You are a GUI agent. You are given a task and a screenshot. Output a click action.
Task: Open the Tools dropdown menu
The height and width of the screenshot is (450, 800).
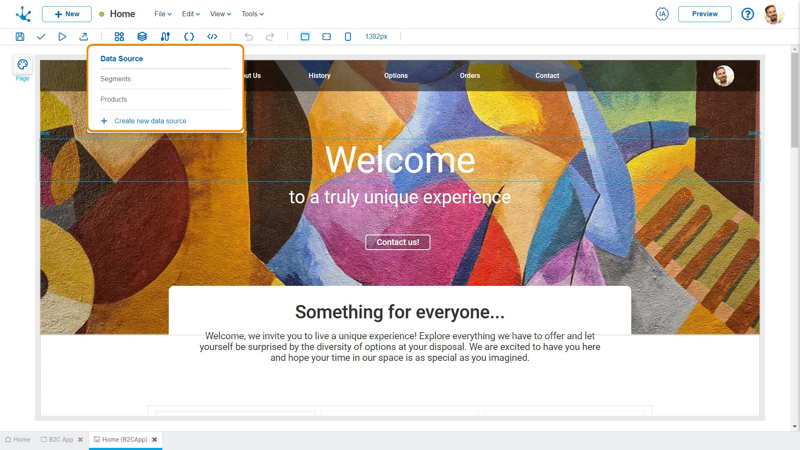click(x=252, y=14)
